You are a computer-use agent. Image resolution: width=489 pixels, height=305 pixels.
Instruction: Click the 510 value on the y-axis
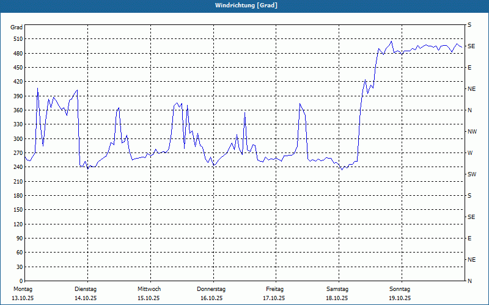pyautogui.click(x=17, y=39)
